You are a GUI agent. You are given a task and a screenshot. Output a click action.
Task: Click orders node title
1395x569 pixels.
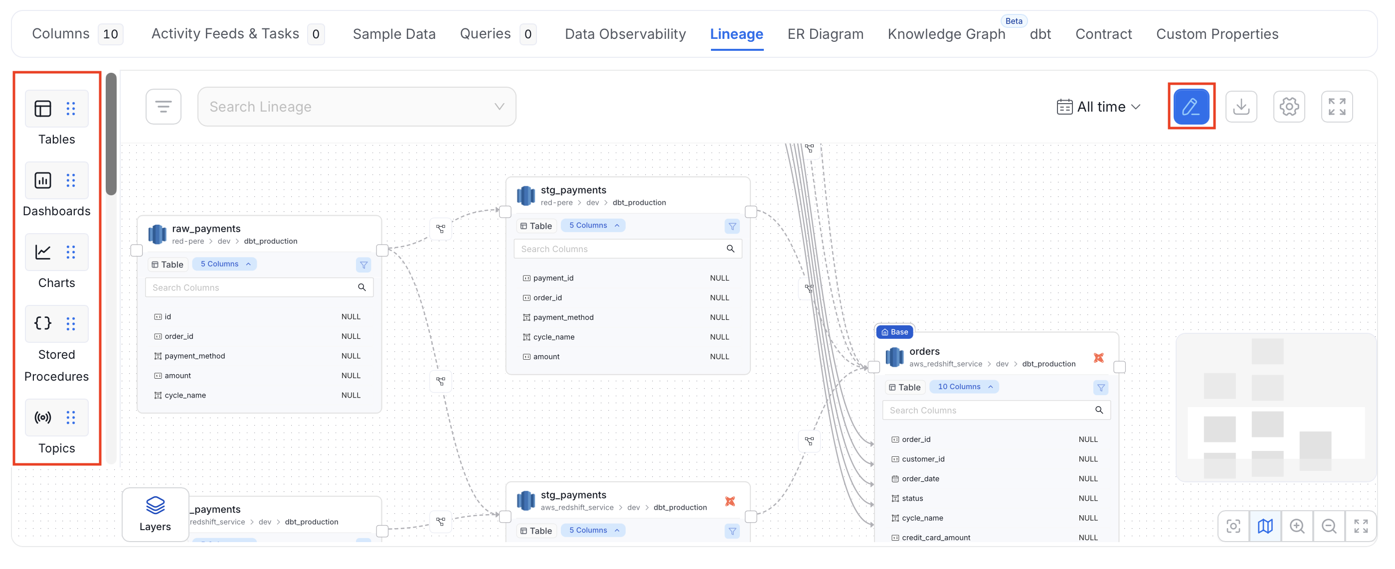[924, 351]
